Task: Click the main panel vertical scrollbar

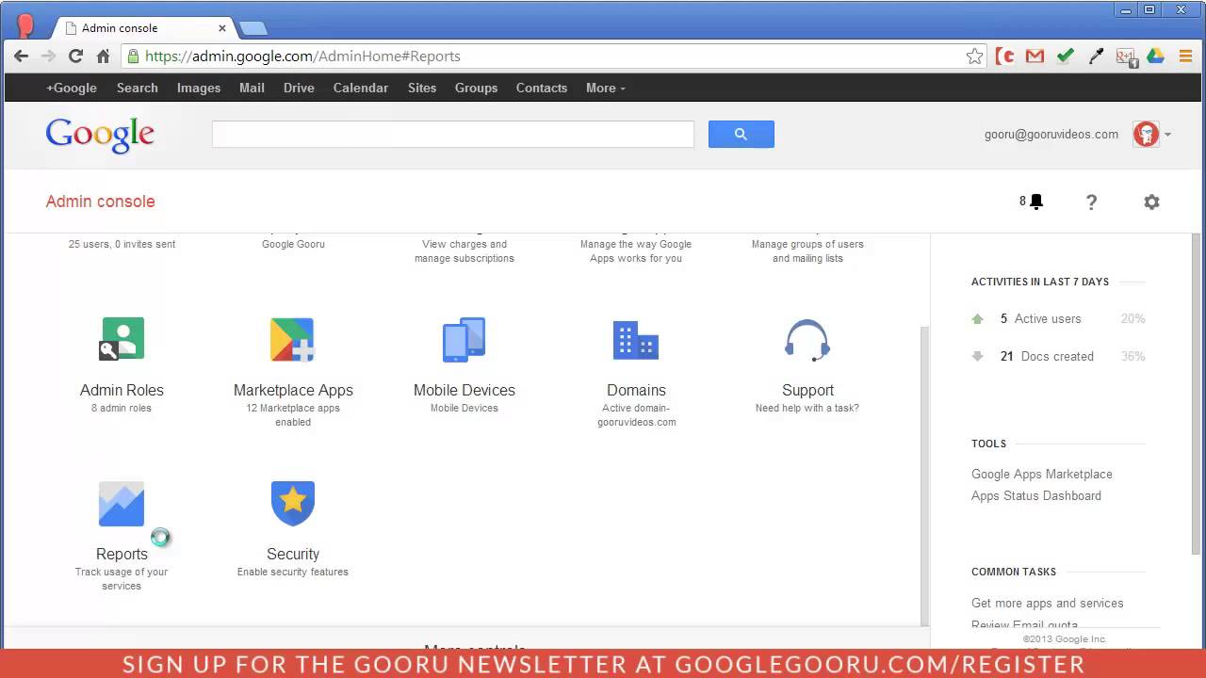Action: click(924, 476)
